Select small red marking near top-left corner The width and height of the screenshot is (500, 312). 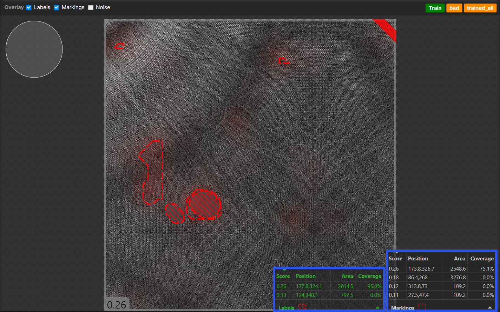(119, 45)
